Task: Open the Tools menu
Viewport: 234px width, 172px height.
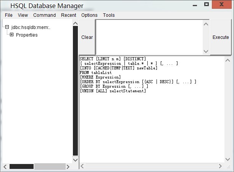Action: pos(109,15)
